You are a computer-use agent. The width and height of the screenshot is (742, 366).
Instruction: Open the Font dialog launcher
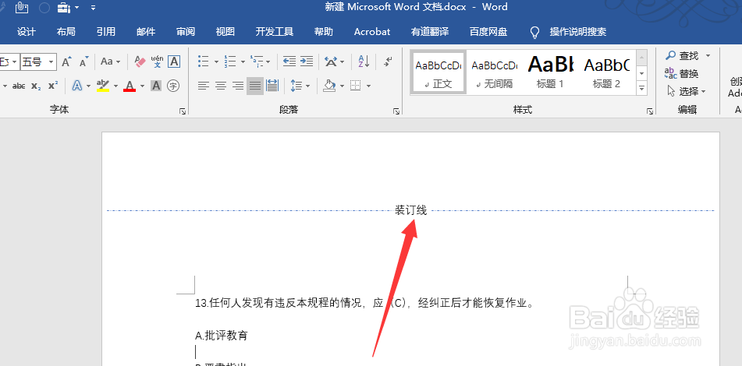pyautogui.click(x=183, y=111)
